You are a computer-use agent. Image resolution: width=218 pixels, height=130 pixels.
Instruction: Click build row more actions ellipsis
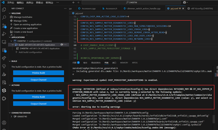point(66,44)
